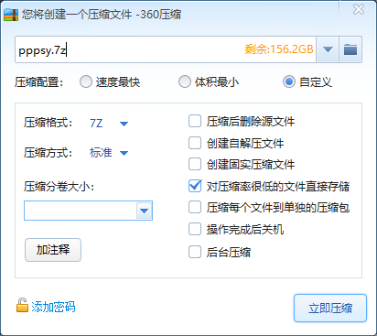
Task: Click the 360 compression app icon
Action: 11,15
